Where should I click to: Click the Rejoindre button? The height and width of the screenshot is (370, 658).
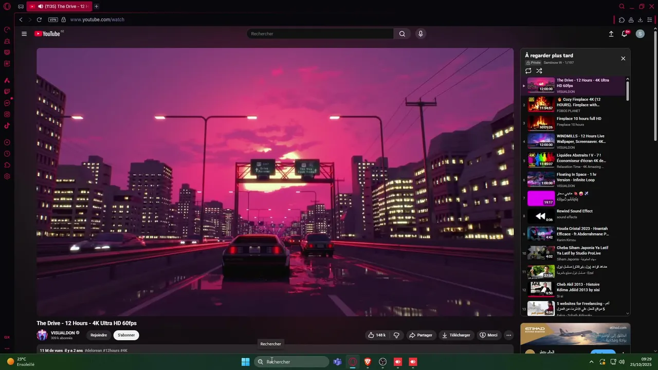click(99, 335)
